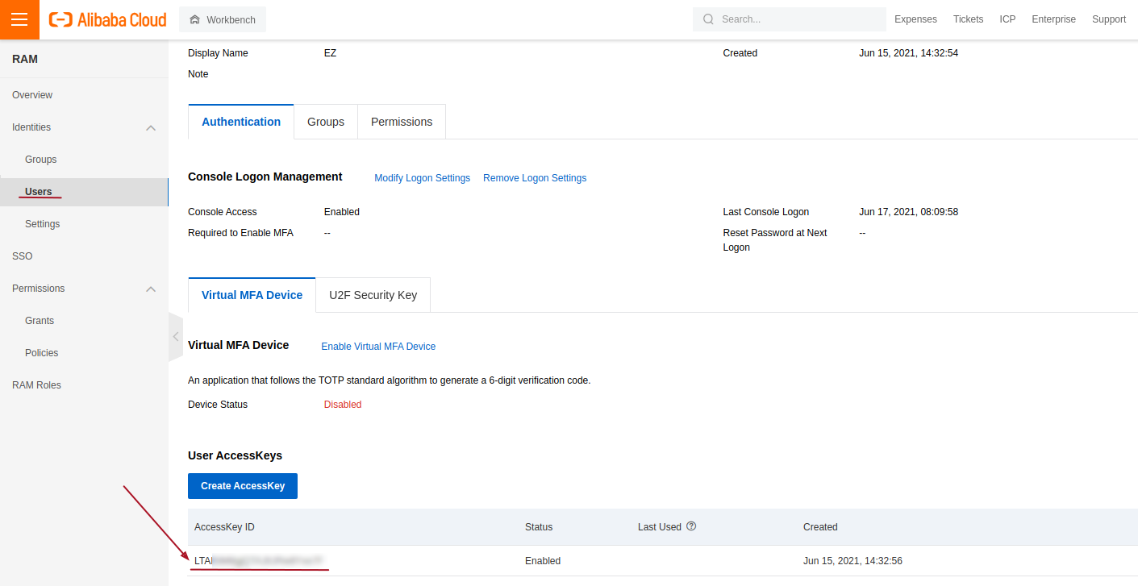The height and width of the screenshot is (586, 1138).
Task: Click the RAM sidebar heading
Action: [x=25, y=59]
